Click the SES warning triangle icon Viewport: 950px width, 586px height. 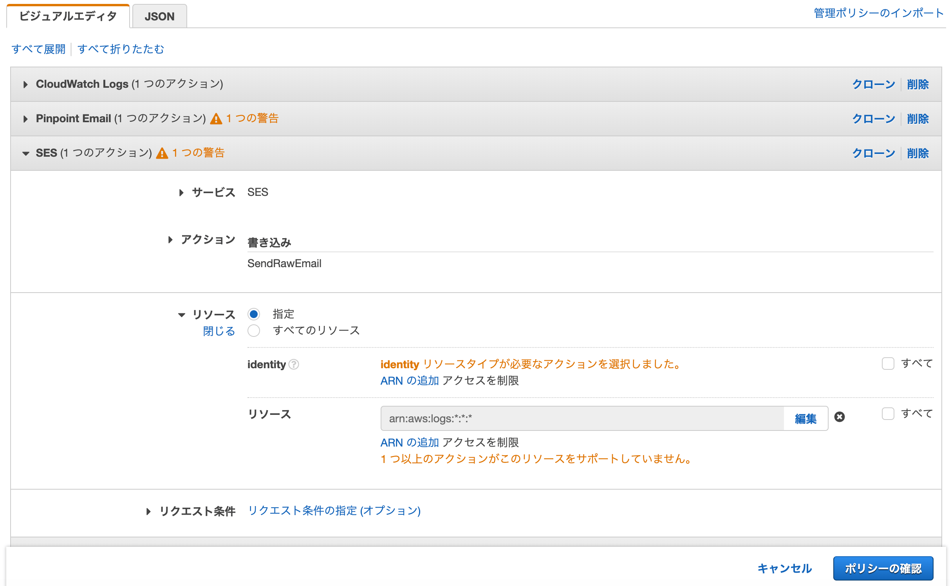pyautogui.click(x=162, y=153)
